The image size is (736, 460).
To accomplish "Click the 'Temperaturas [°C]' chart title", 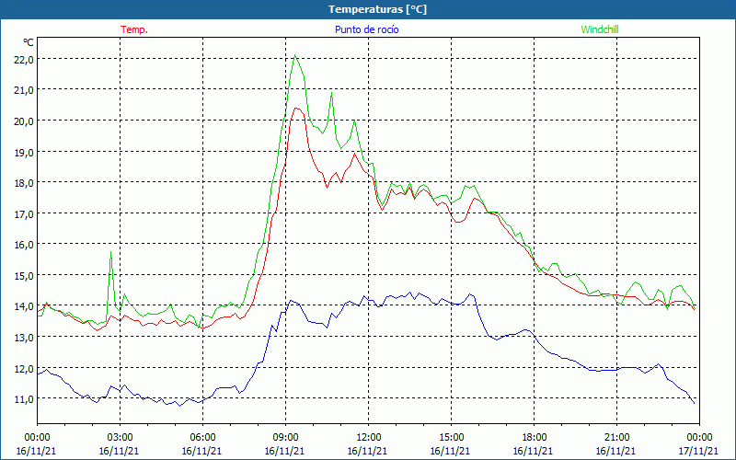I will (x=377, y=9).
